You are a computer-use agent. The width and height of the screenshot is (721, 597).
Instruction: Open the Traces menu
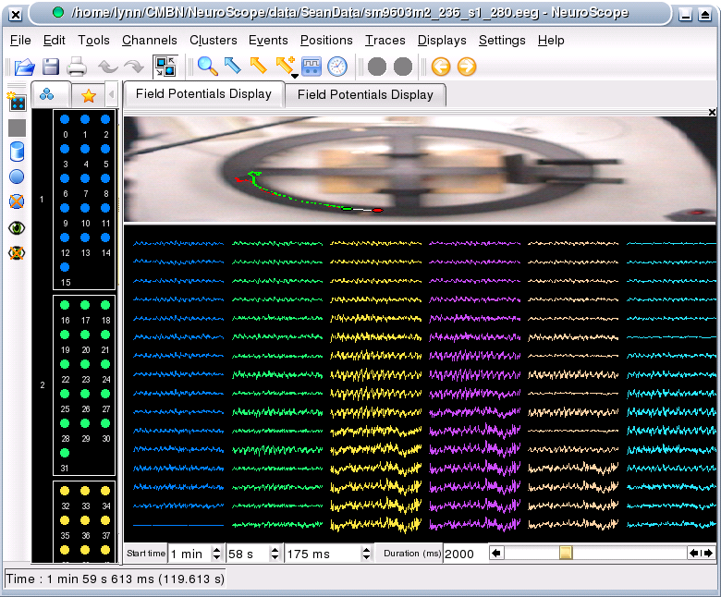[x=385, y=41]
